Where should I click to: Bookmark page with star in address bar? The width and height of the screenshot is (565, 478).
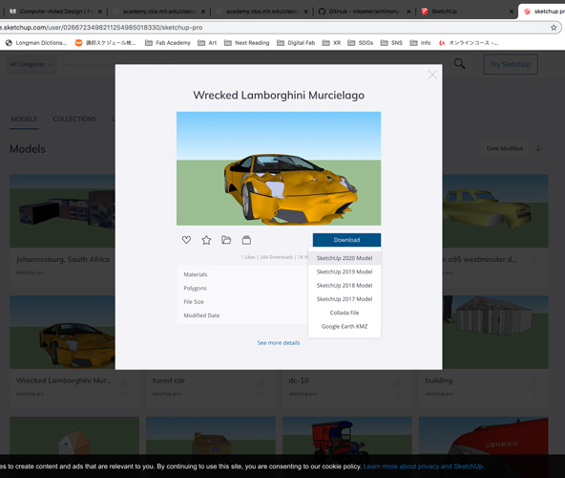click(554, 28)
